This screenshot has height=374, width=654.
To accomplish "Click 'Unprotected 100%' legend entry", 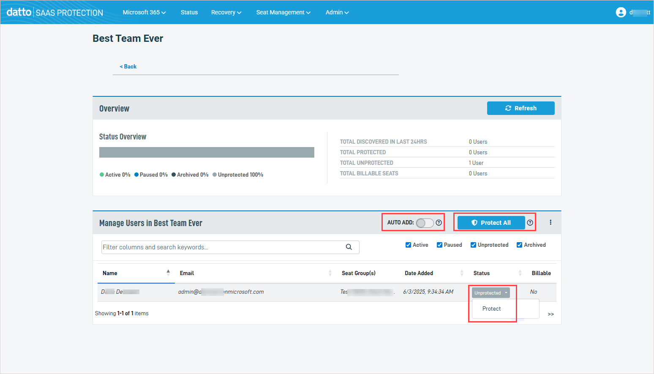I will point(238,175).
